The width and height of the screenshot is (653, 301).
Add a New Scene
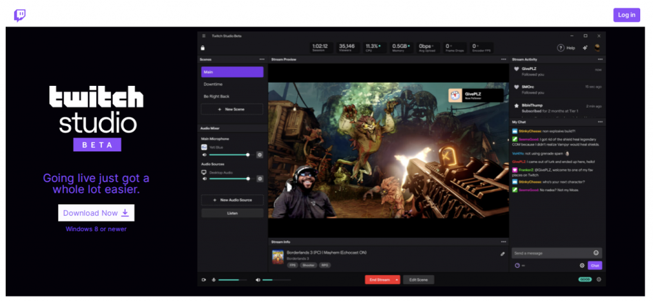(232, 109)
